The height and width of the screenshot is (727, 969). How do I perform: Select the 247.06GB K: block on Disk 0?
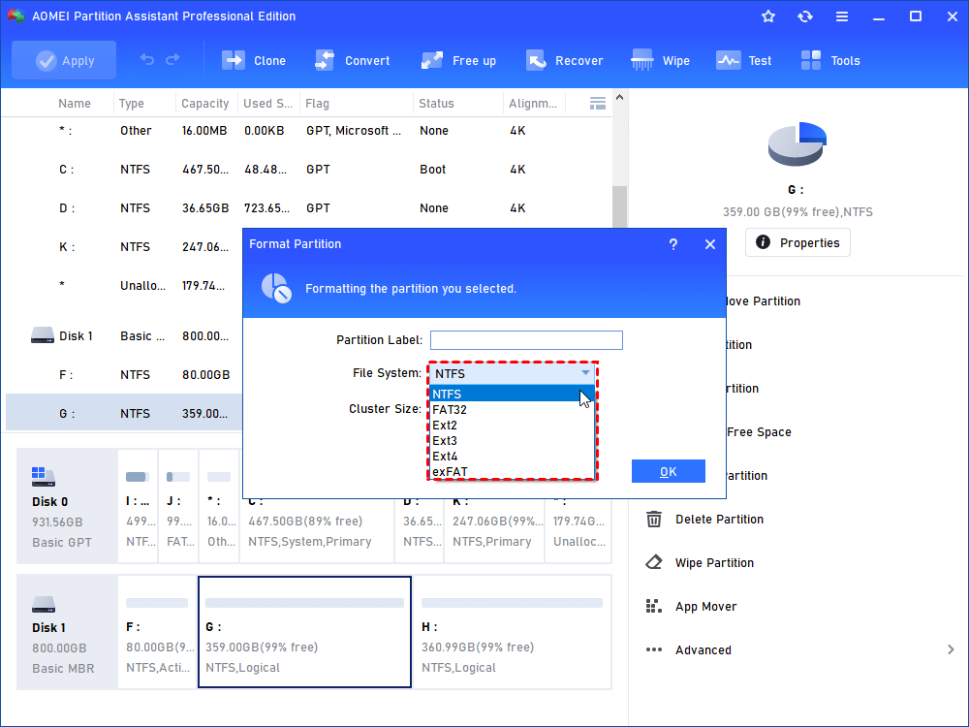click(494, 530)
